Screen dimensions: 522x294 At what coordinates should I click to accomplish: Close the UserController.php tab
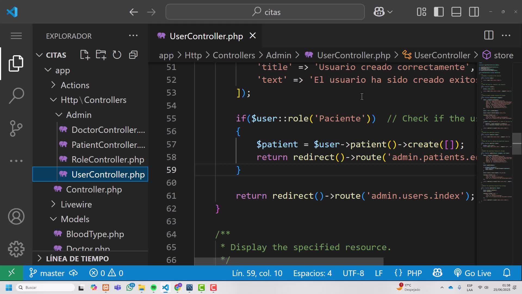[x=253, y=36]
